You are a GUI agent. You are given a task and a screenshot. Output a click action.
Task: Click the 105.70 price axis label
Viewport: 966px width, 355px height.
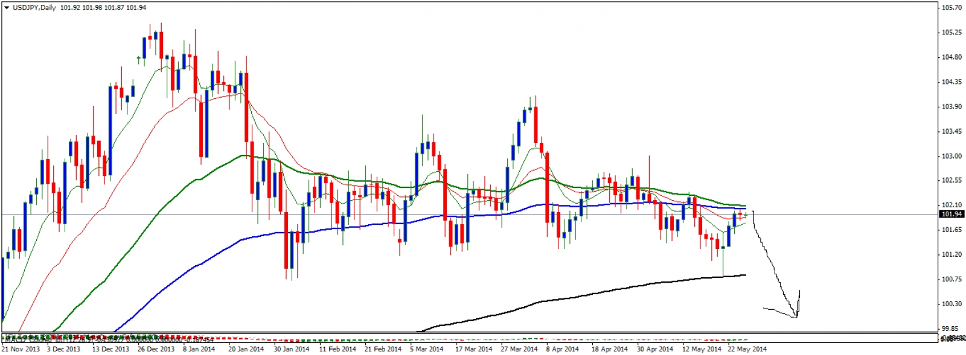click(x=952, y=8)
